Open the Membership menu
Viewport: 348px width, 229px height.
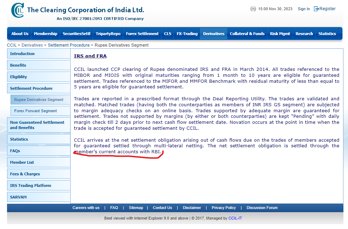(46, 34)
